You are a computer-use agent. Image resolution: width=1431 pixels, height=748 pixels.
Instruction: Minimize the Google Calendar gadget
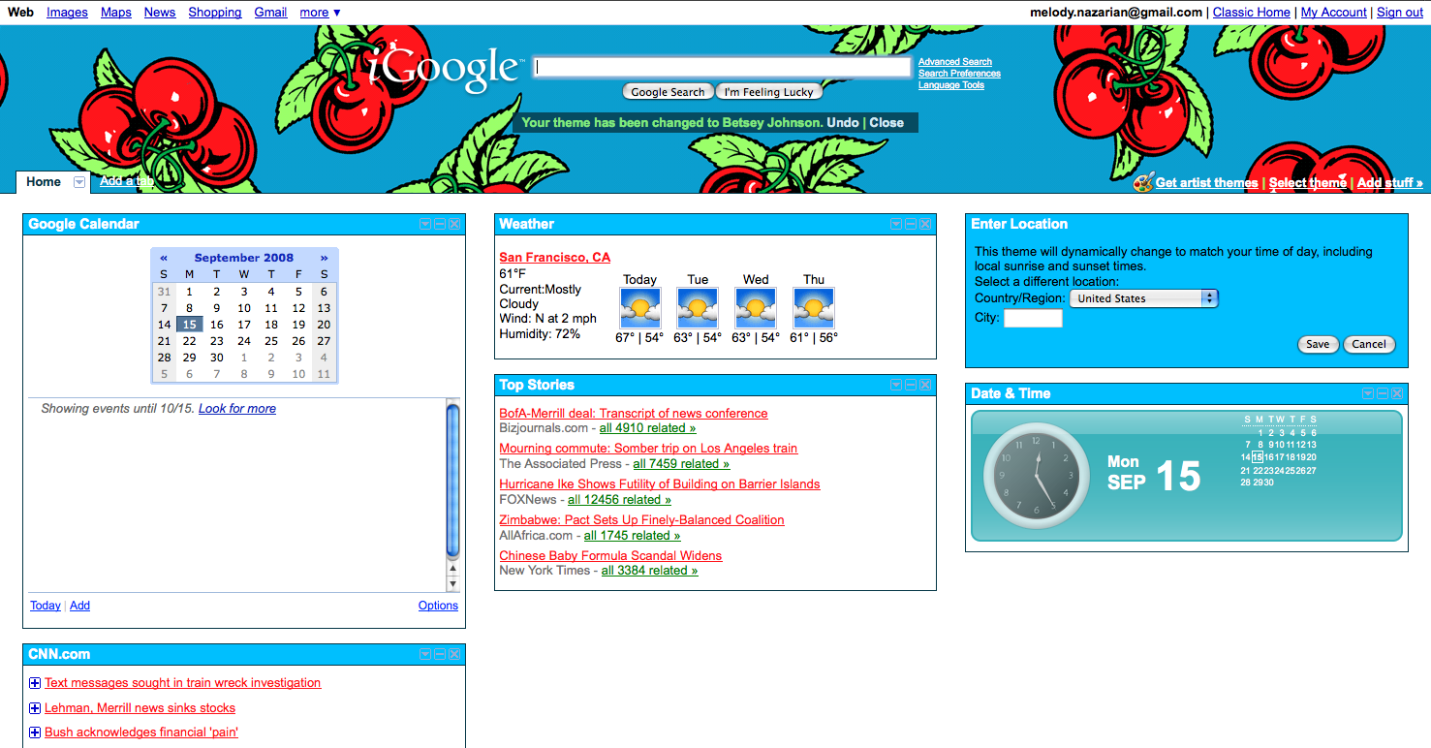coord(440,224)
